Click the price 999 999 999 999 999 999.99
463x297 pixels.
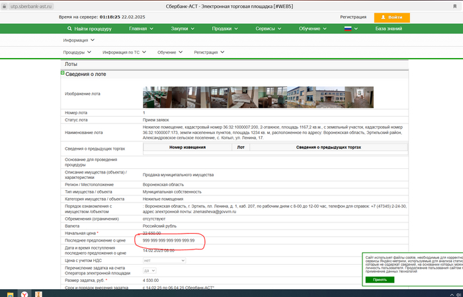click(169, 240)
